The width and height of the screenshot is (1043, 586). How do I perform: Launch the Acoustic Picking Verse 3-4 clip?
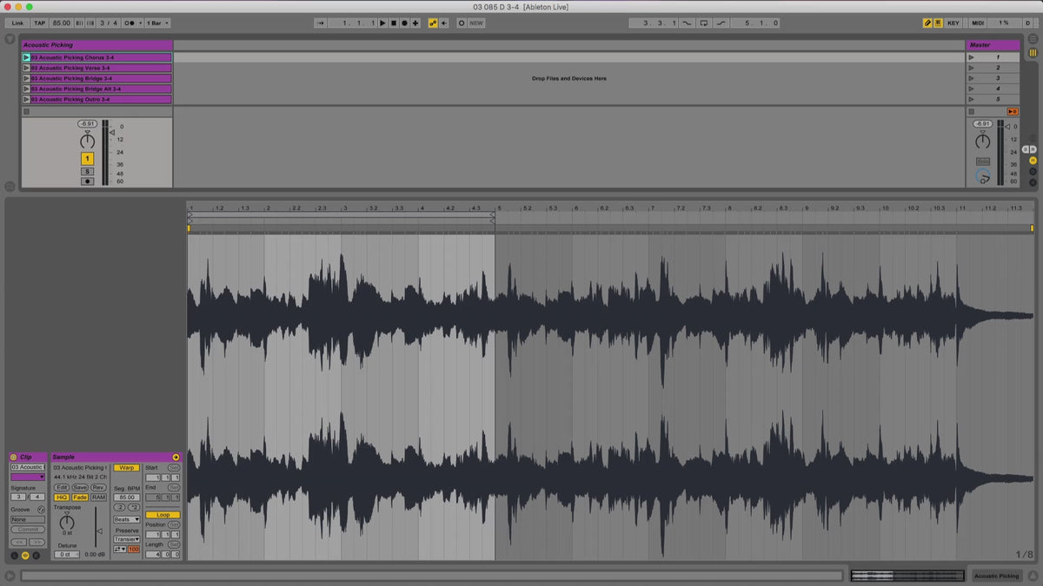pos(26,68)
